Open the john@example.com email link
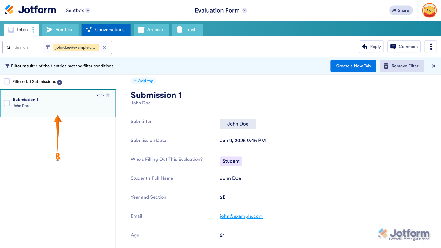 click(x=241, y=216)
